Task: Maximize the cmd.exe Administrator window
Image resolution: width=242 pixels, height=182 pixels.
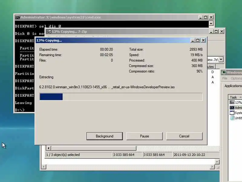Action: coord(206,17)
